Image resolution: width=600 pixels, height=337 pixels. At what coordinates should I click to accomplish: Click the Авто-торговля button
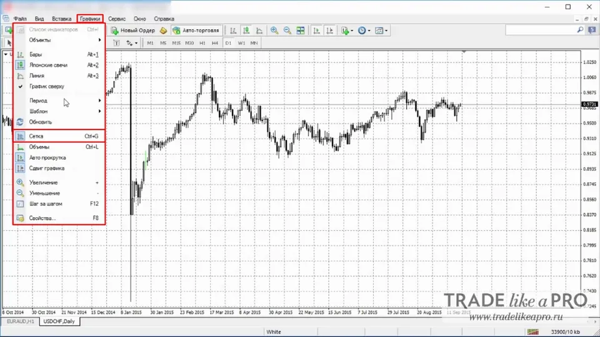[196, 31]
